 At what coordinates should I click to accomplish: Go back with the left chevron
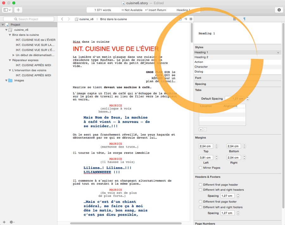point(62,19)
